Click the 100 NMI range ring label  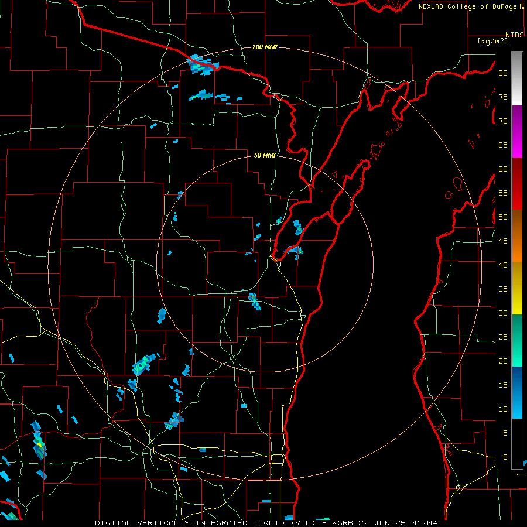click(265, 47)
